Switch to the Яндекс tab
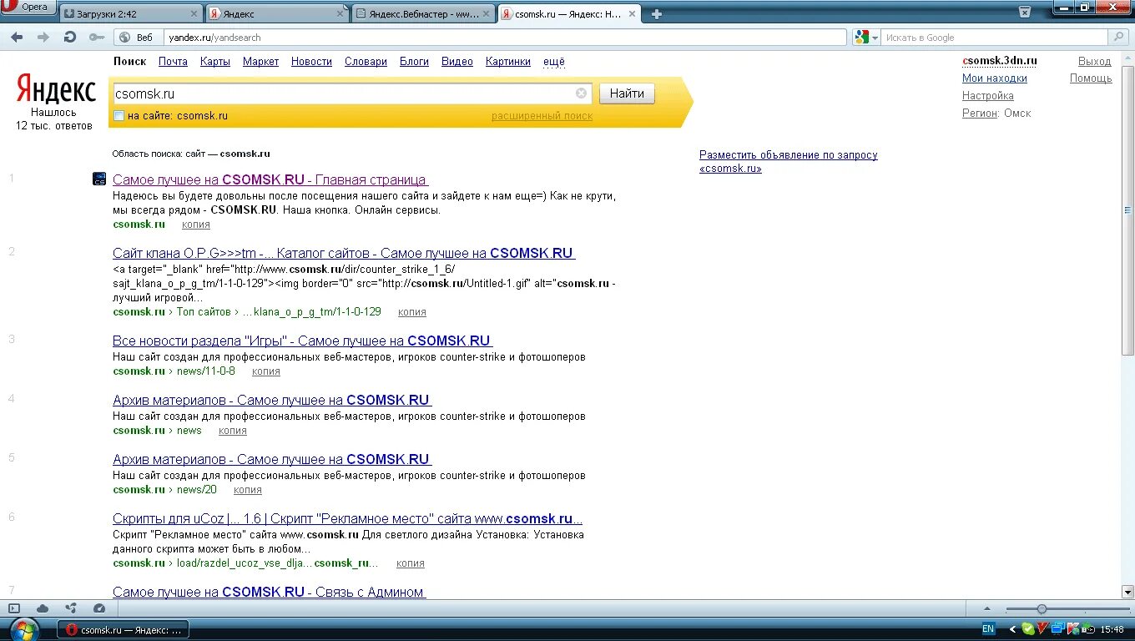The height and width of the screenshot is (641, 1135). click(278, 14)
